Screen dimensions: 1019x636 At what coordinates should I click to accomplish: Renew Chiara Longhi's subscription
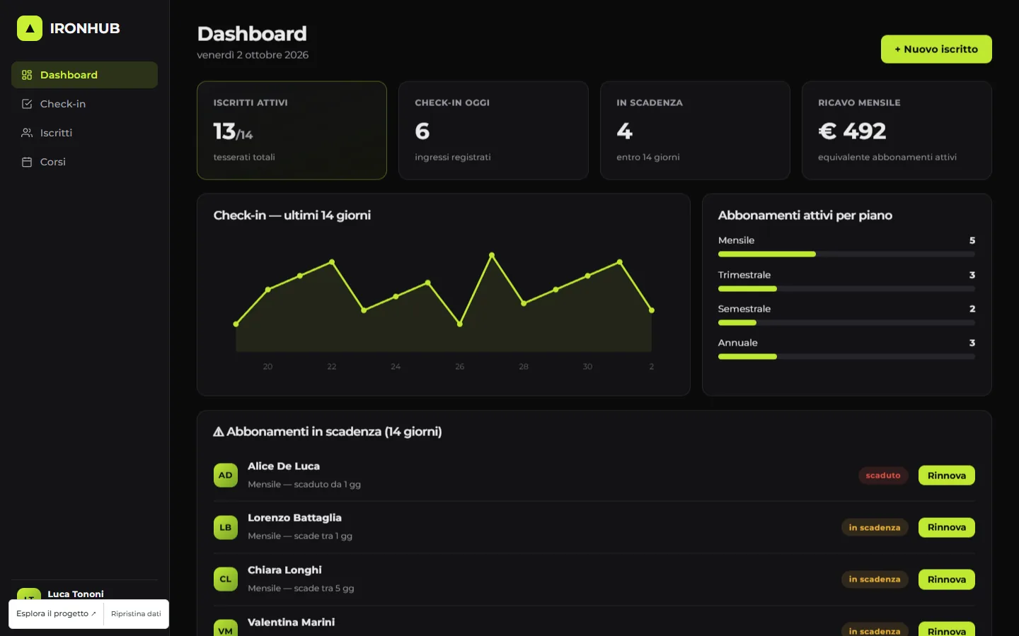[x=947, y=579]
